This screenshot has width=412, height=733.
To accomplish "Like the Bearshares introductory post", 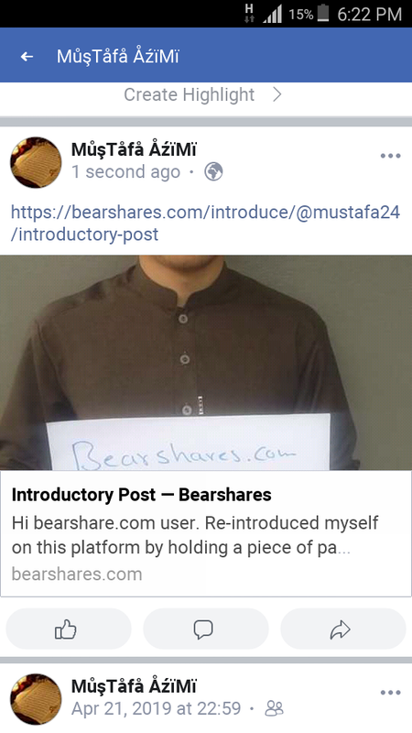I will pyautogui.click(x=68, y=629).
